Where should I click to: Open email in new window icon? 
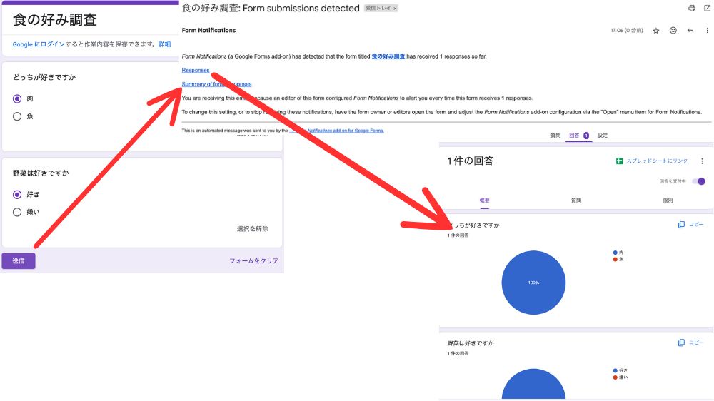pos(708,9)
